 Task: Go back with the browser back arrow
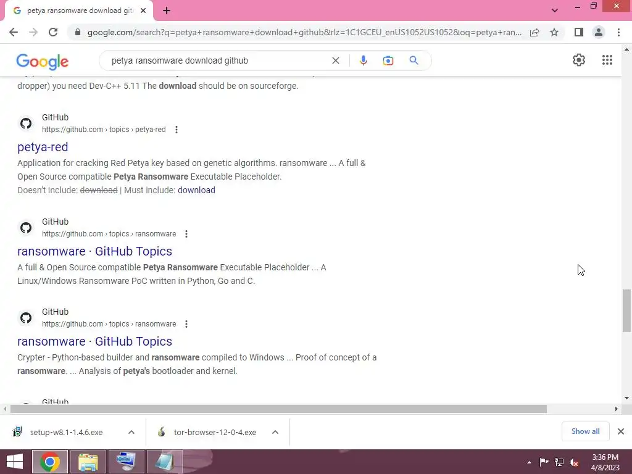[x=14, y=32]
